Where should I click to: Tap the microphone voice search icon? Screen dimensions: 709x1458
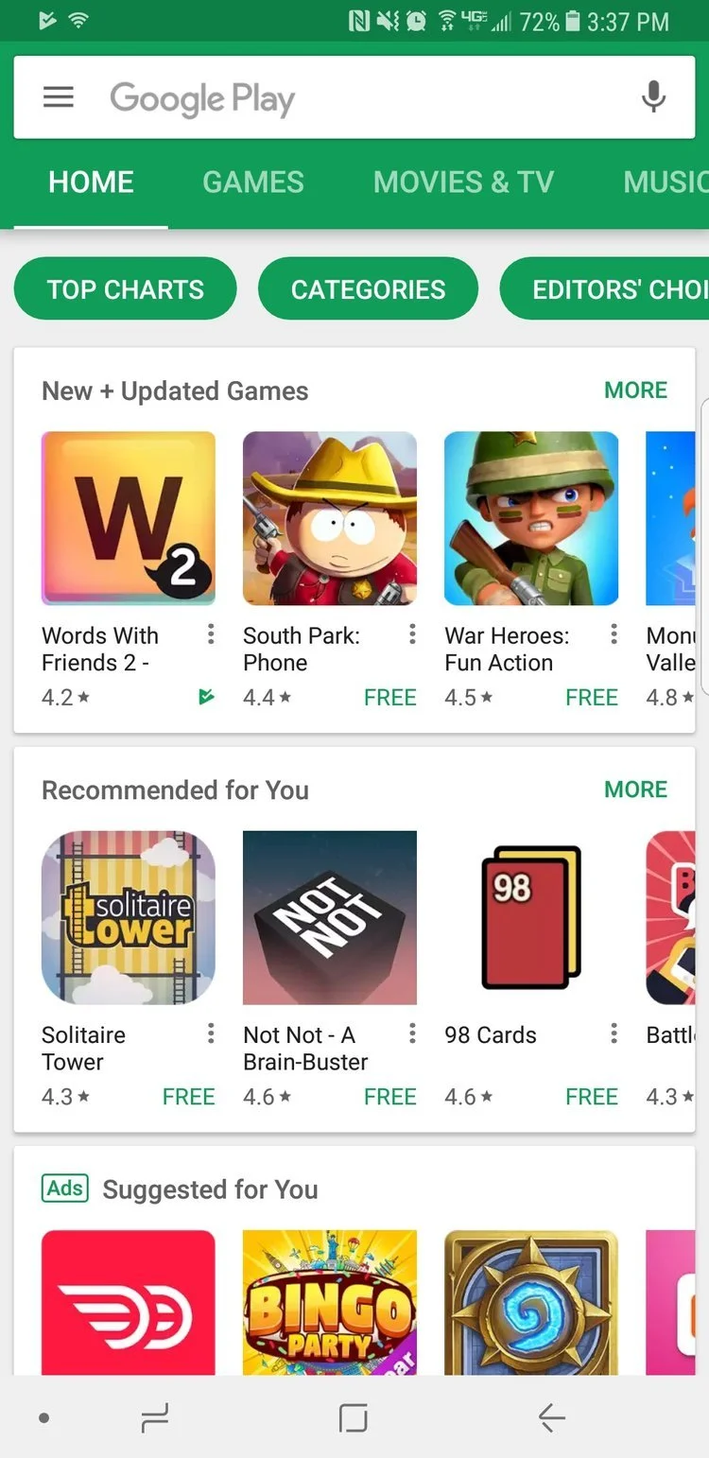tap(653, 97)
